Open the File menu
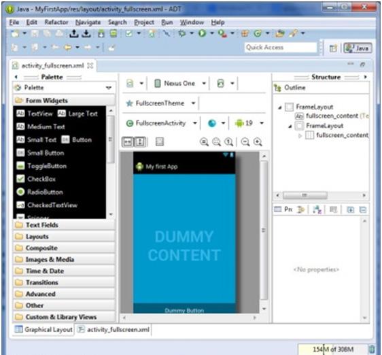Screen dimensions: 382x355 click(x=14, y=22)
